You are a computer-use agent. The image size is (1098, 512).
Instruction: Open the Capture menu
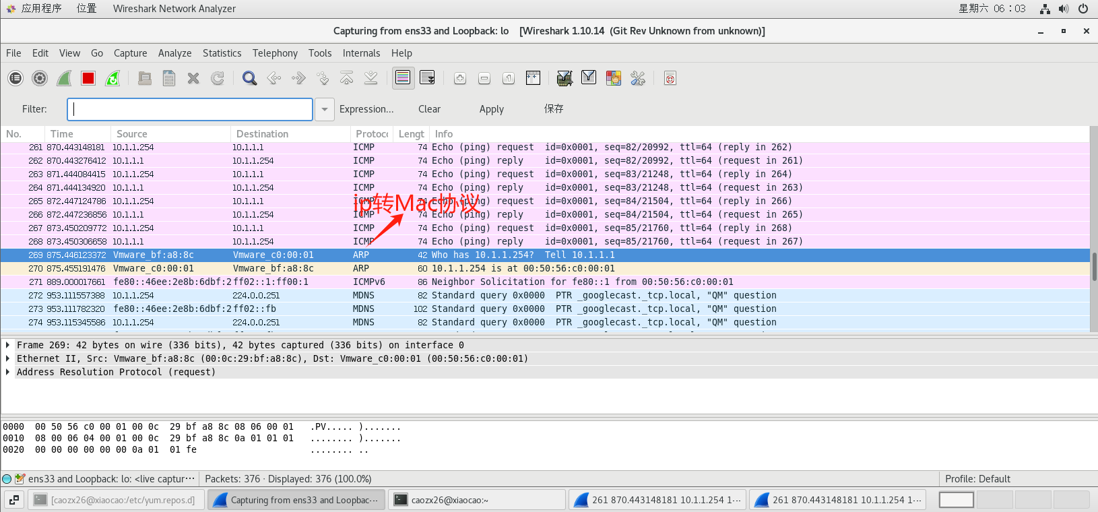pos(130,53)
